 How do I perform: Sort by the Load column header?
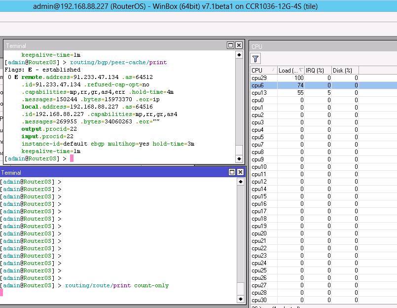[290, 71]
